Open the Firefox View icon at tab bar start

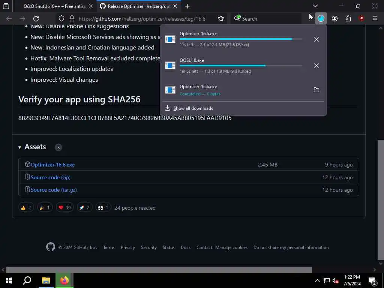pyautogui.click(x=6, y=6)
